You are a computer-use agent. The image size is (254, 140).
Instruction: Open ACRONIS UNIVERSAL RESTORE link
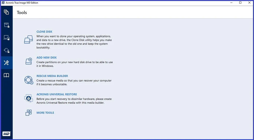57,94
